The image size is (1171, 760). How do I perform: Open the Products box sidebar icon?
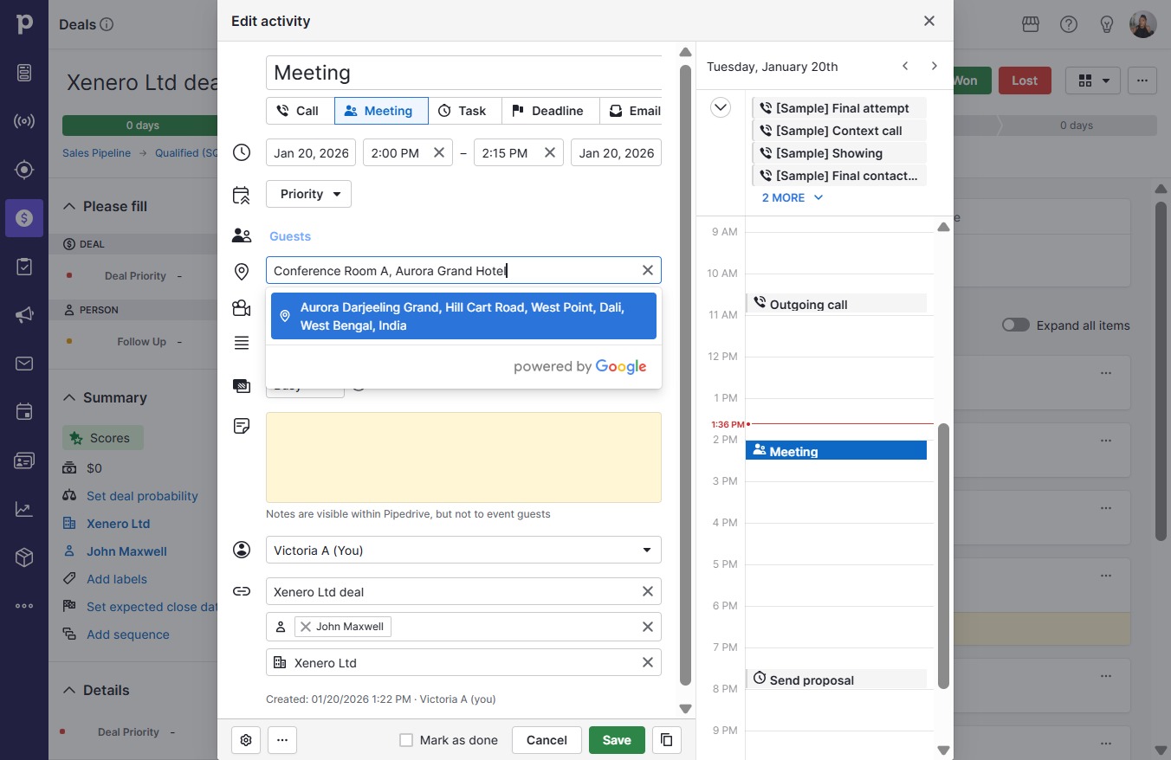pyautogui.click(x=24, y=557)
